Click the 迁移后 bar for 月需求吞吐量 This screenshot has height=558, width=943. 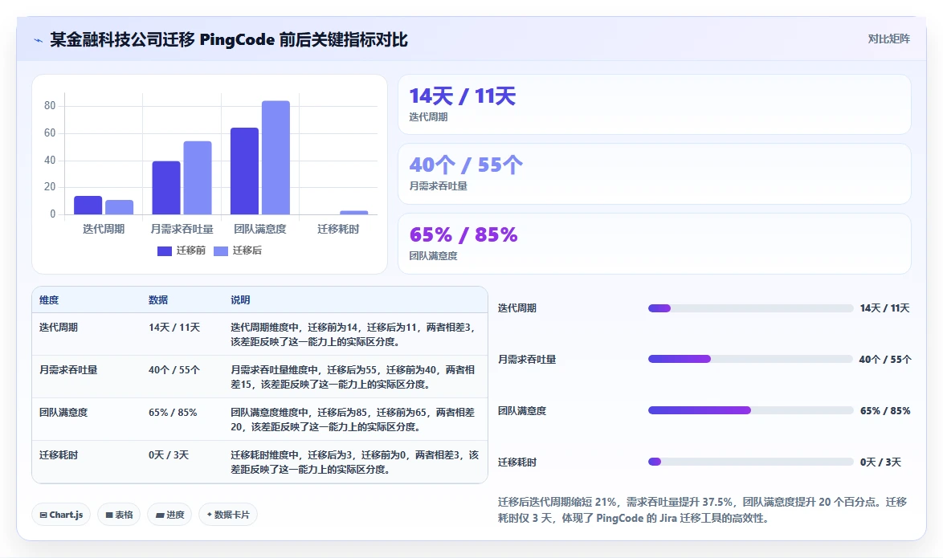[x=198, y=177]
